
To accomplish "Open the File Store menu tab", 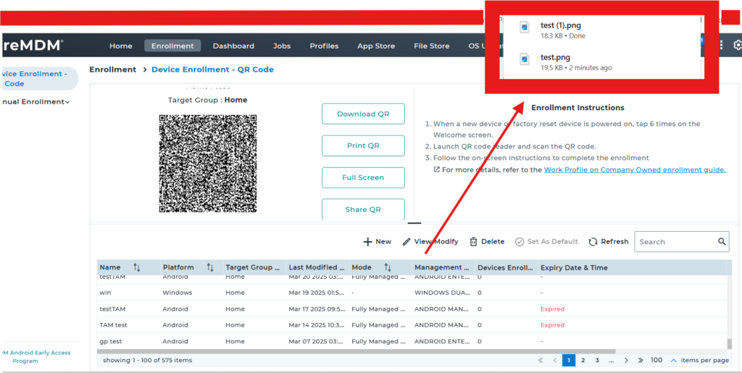I will [x=432, y=46].
